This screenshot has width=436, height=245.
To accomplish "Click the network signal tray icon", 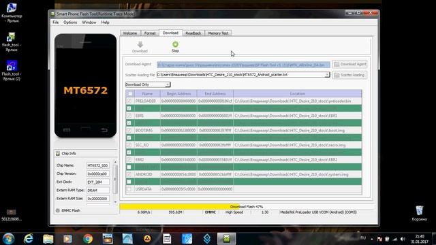I will pos(395,239).
